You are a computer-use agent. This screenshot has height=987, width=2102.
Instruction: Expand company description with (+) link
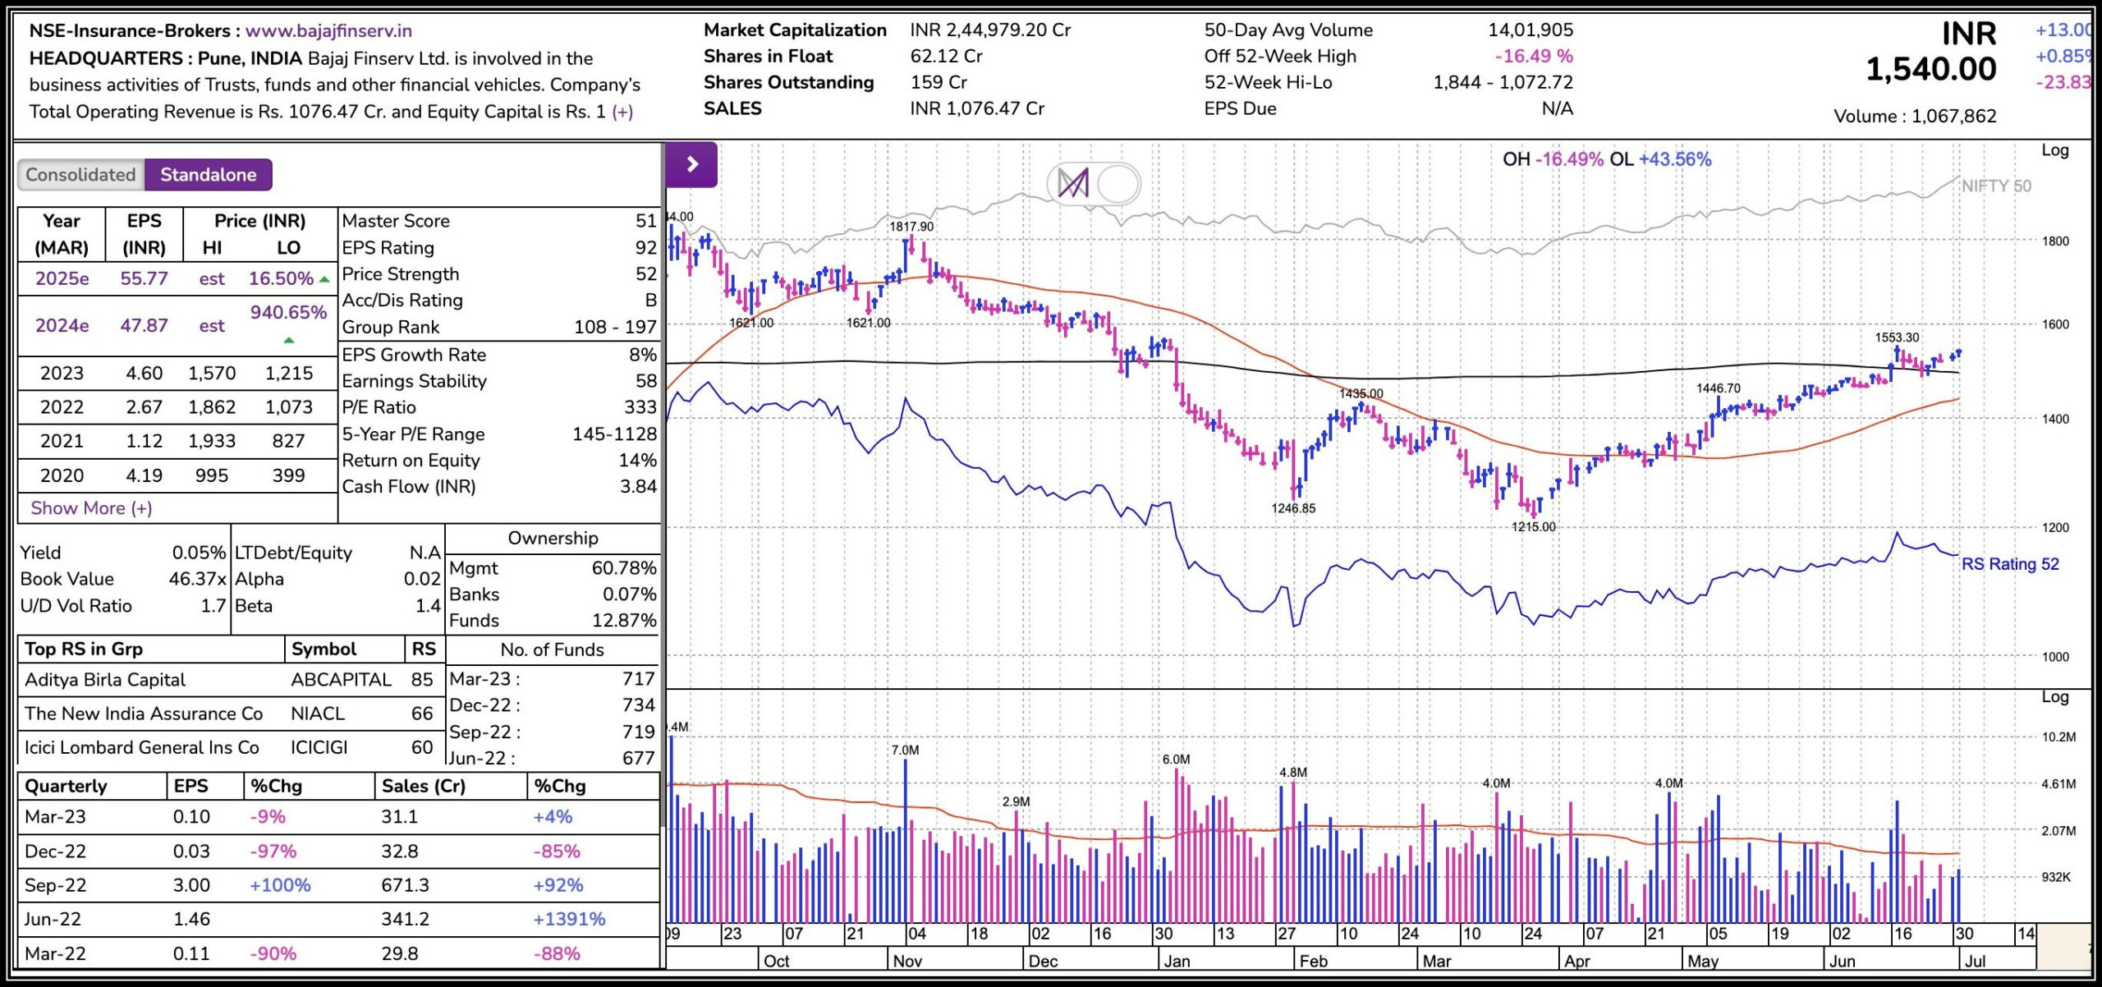pos(622,112)
